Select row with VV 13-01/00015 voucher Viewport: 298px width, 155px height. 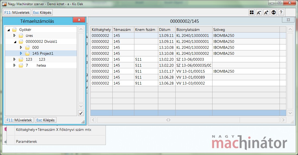point(188,71)
